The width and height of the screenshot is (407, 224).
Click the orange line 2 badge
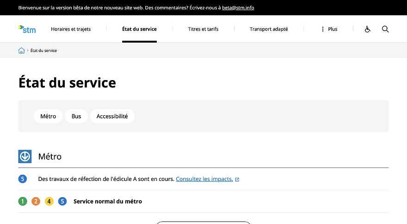[x=36, y=201]
